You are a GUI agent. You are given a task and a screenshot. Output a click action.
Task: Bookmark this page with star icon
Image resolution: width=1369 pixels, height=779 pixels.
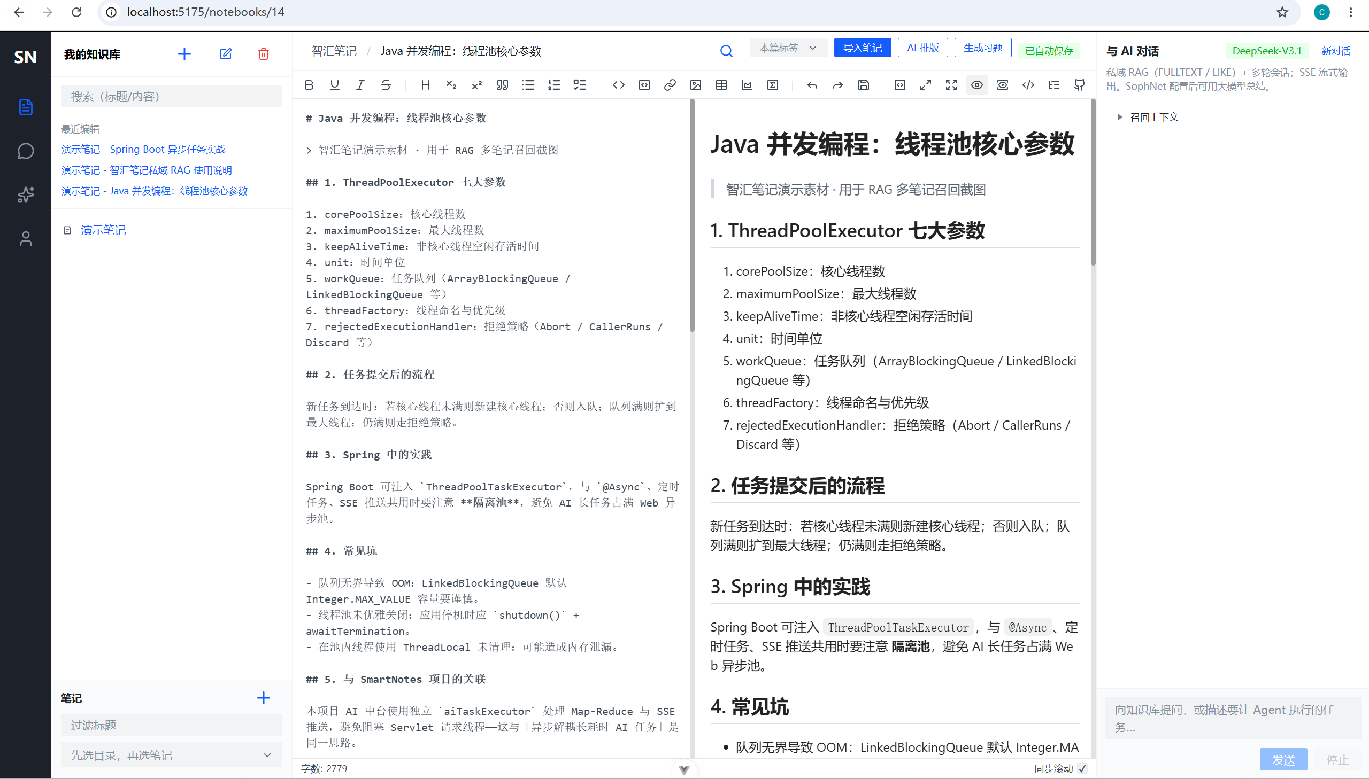click(x=1282, y=12)
